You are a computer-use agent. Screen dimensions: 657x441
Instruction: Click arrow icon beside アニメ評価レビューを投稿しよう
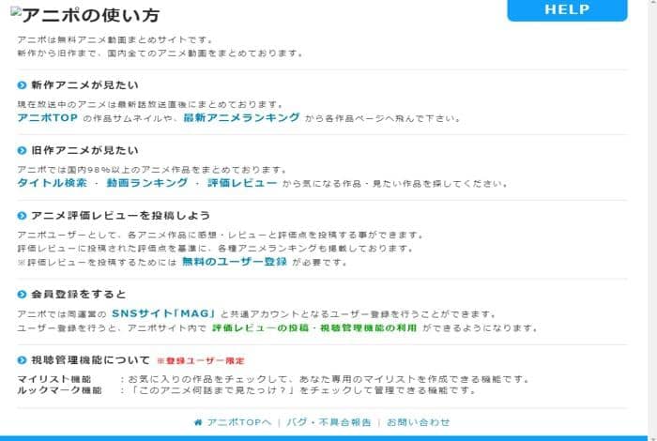22,216
